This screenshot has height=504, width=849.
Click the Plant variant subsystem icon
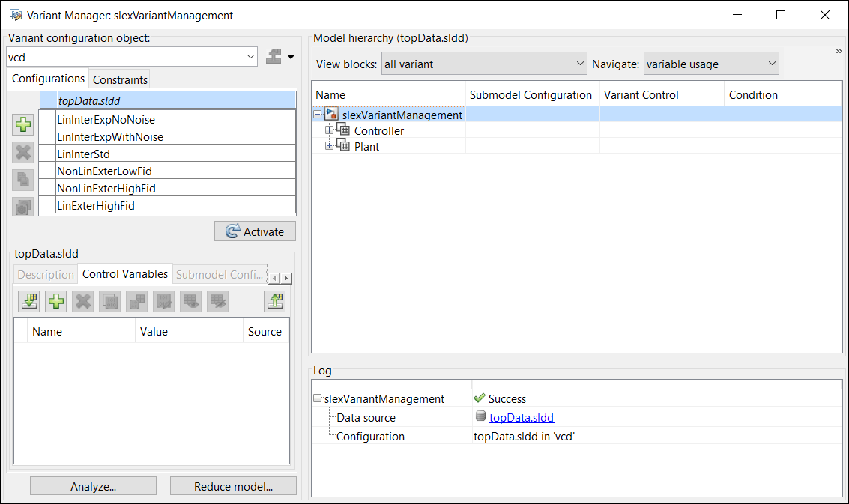[x=343, y=145]
